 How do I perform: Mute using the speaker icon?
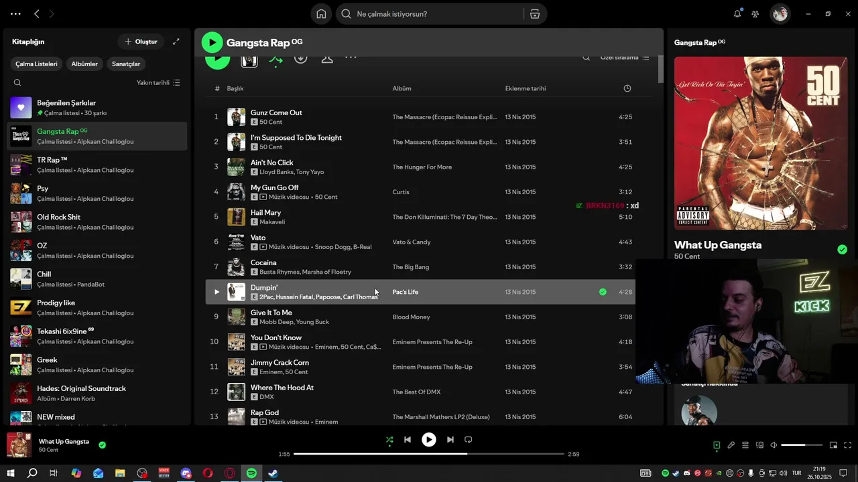pos(774,445)
